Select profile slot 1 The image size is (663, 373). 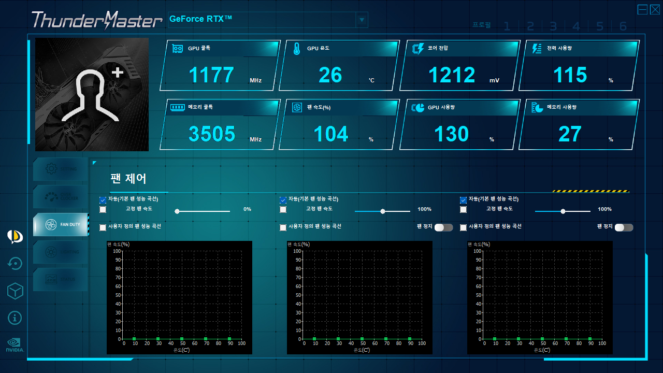pos(507,26)
